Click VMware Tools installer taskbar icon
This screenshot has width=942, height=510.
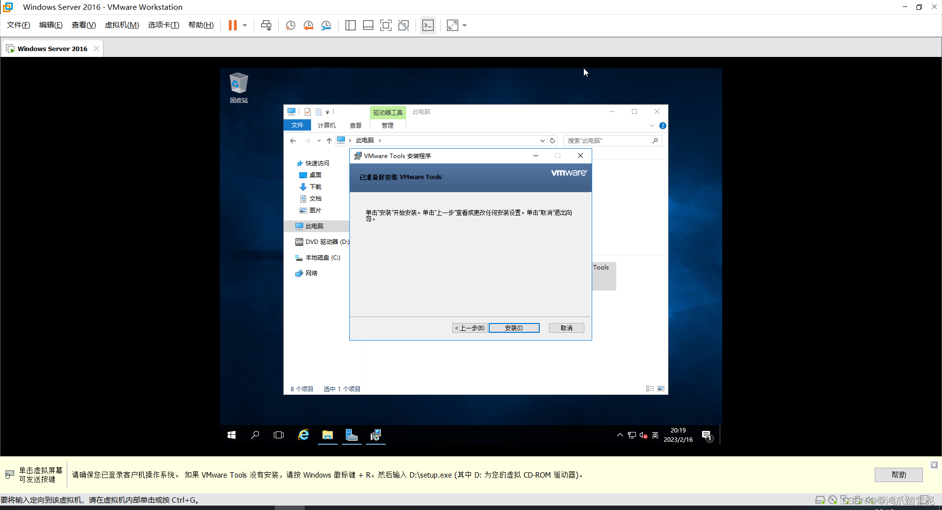click(x=376, y=435)
